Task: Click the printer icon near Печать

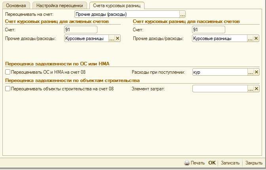Action: coord(187,163)
